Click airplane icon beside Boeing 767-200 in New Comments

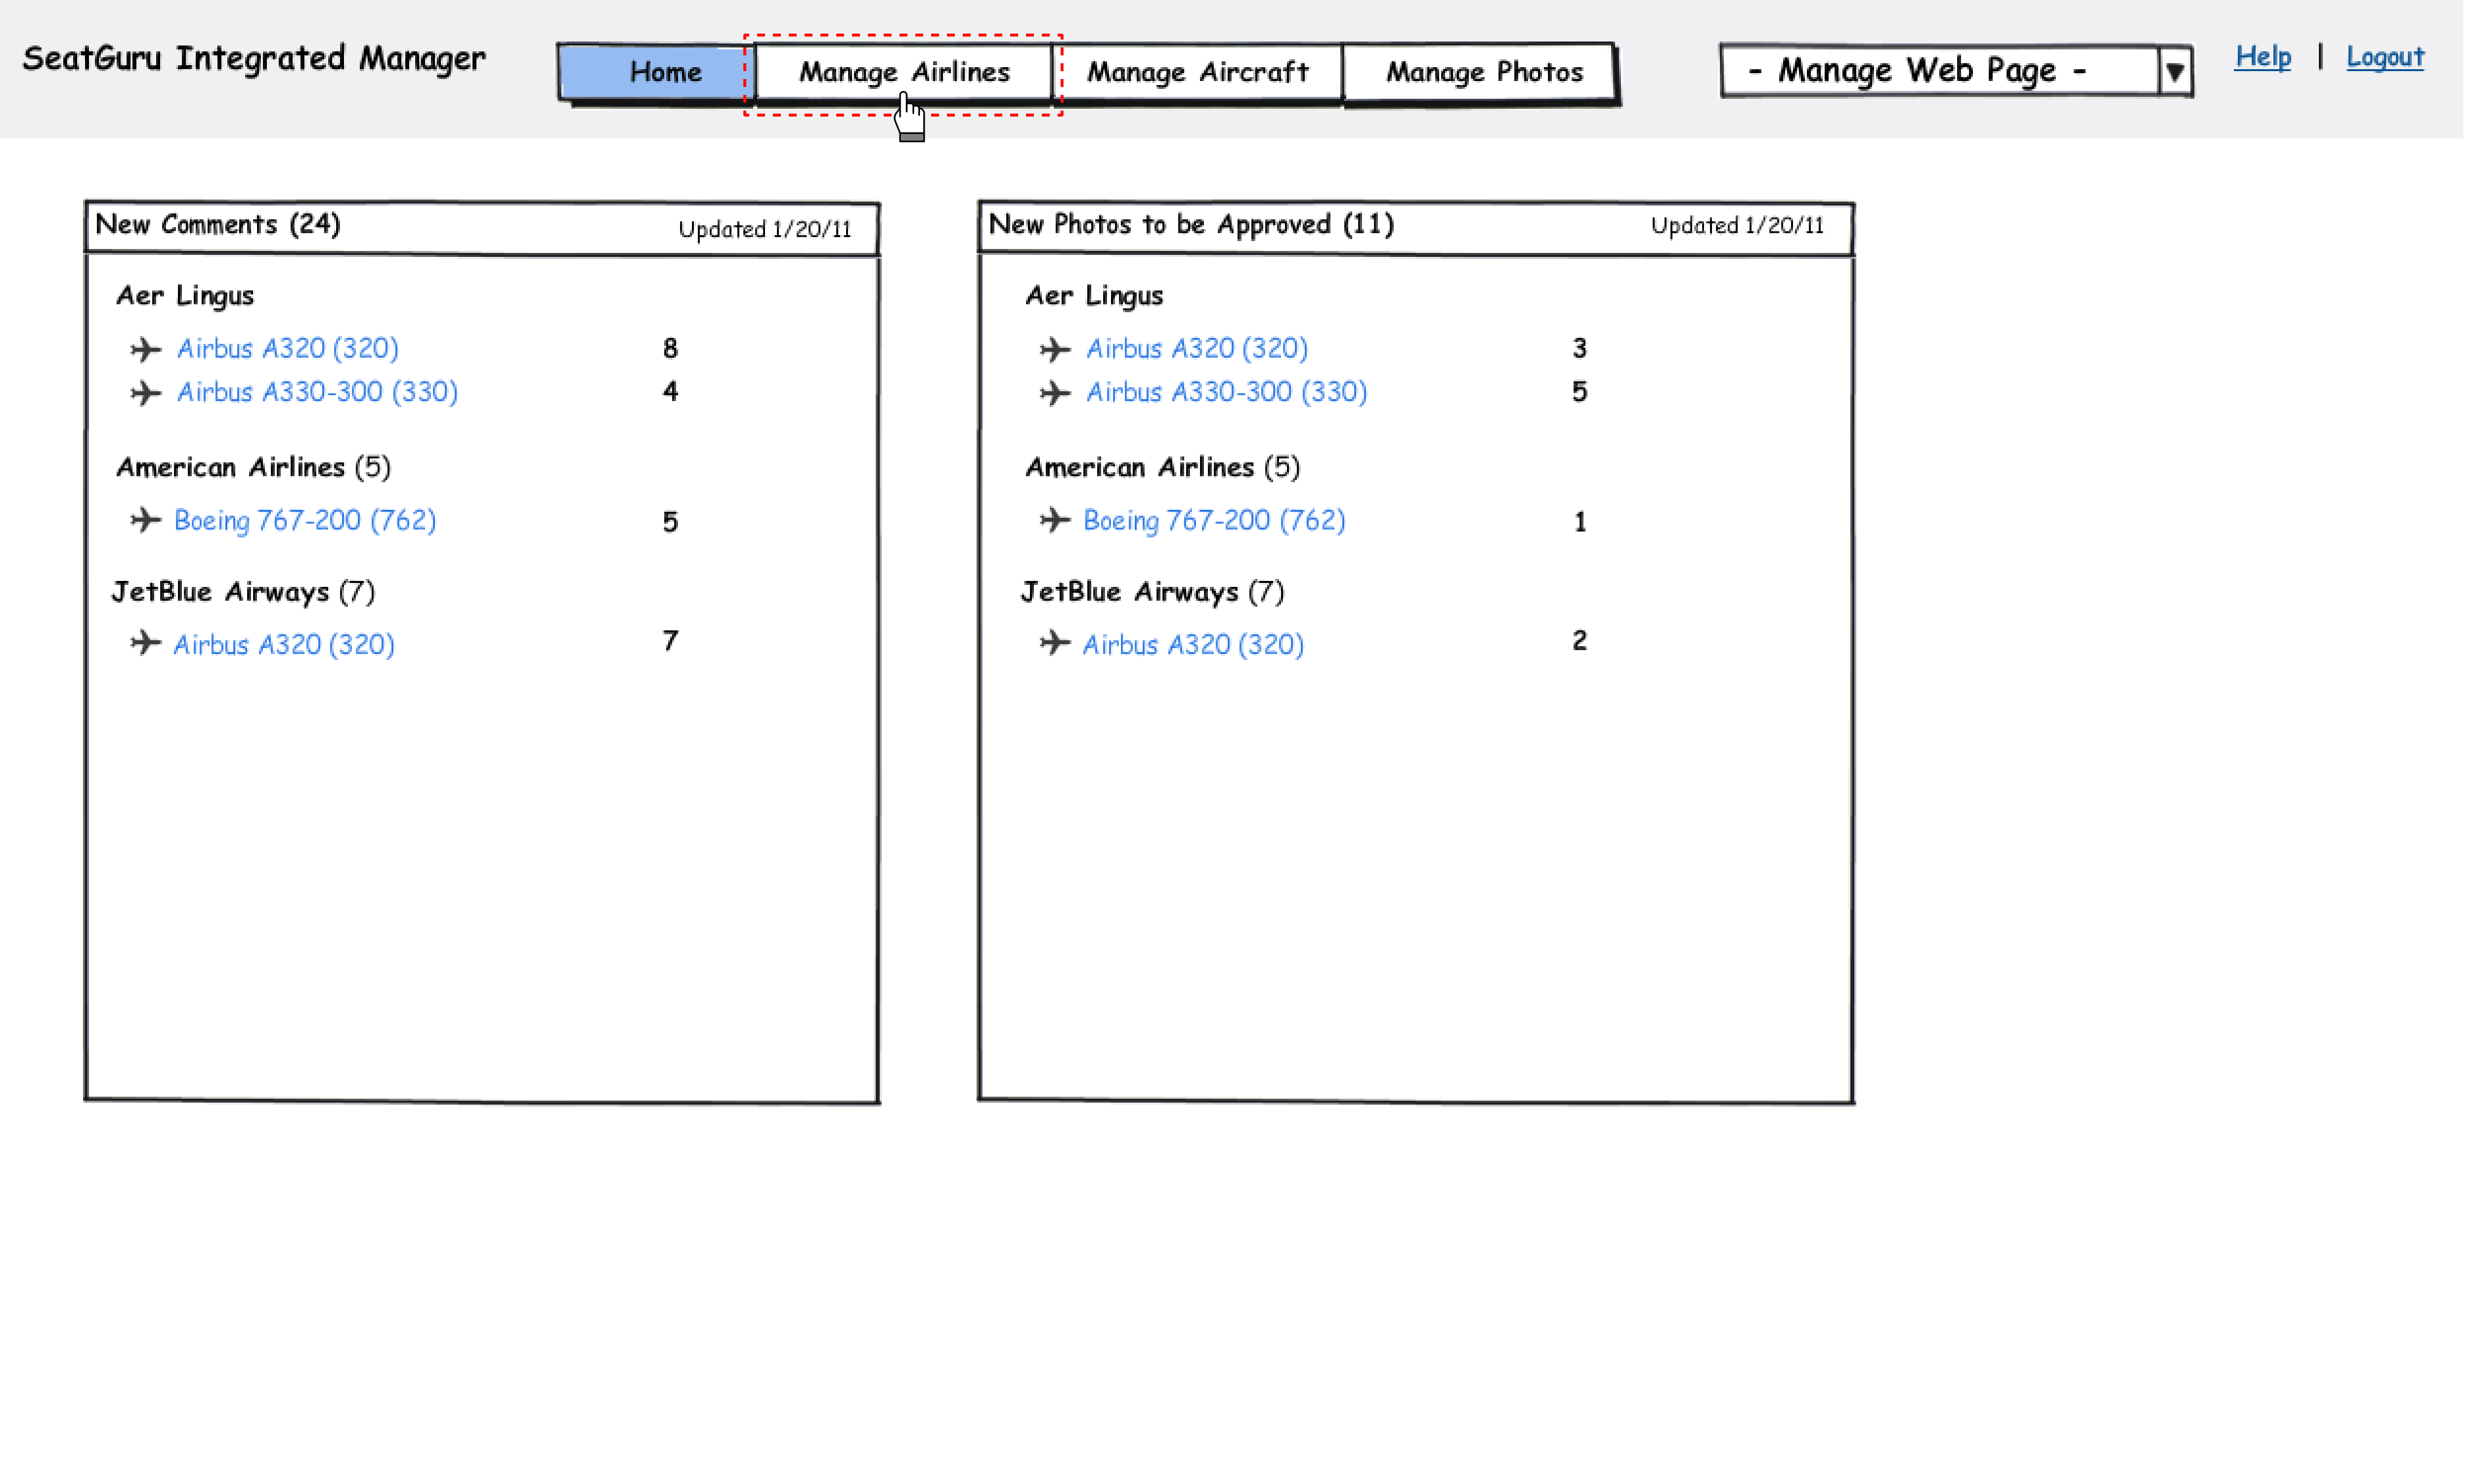coord(145,520)
